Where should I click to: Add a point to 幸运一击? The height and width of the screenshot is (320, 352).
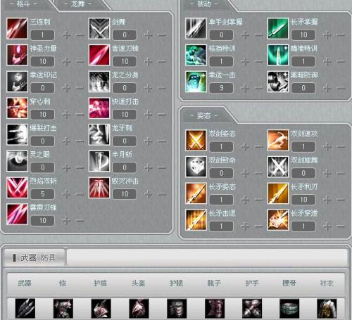(245, 88)
